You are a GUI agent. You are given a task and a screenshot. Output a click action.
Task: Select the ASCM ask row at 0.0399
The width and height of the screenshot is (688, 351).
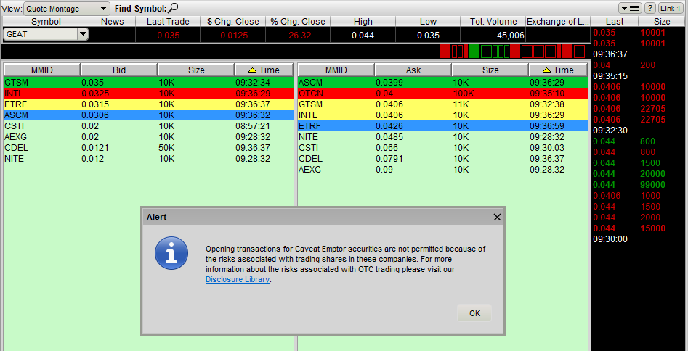[442, 83]
